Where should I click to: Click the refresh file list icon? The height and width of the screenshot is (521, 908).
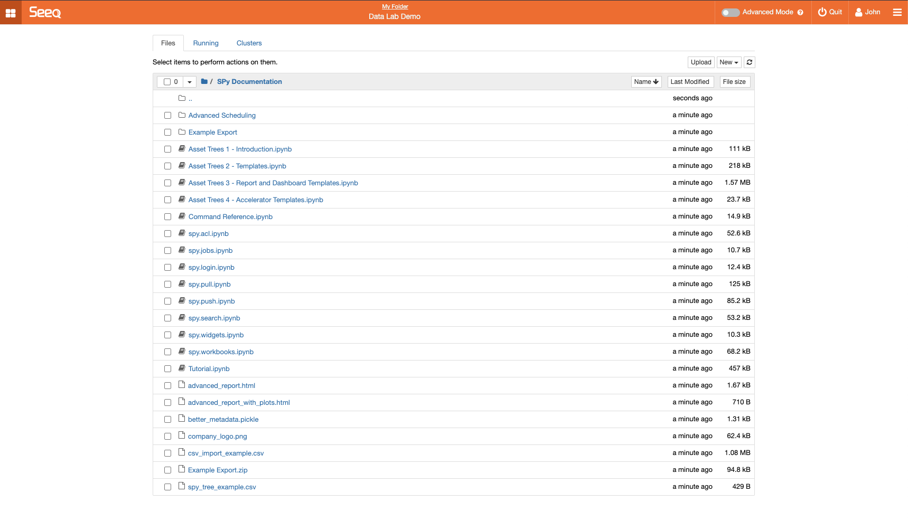point(749,62)
